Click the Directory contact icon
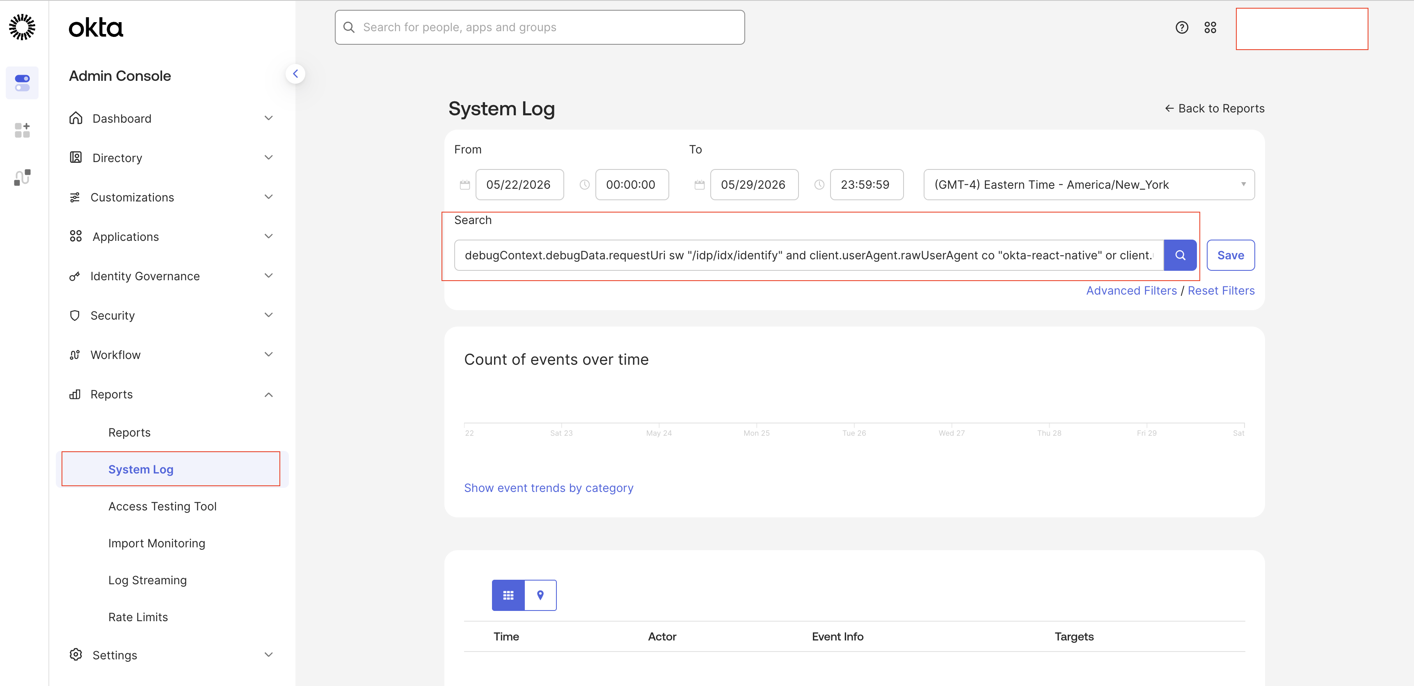1414x686 pixels. pyautogui.click(x=76, y=158)
